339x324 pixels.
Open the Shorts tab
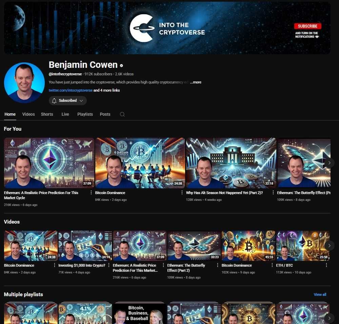click(x=47, y=114)
